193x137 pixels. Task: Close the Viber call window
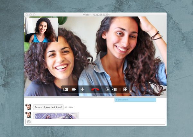click(x=27, y=15)
